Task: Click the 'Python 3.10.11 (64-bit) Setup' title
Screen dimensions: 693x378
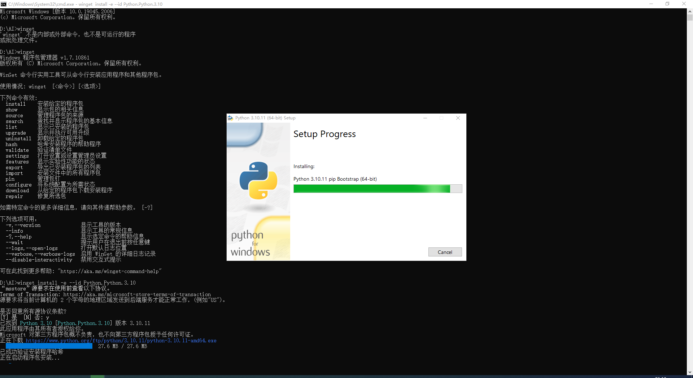Action: [265, 118]
